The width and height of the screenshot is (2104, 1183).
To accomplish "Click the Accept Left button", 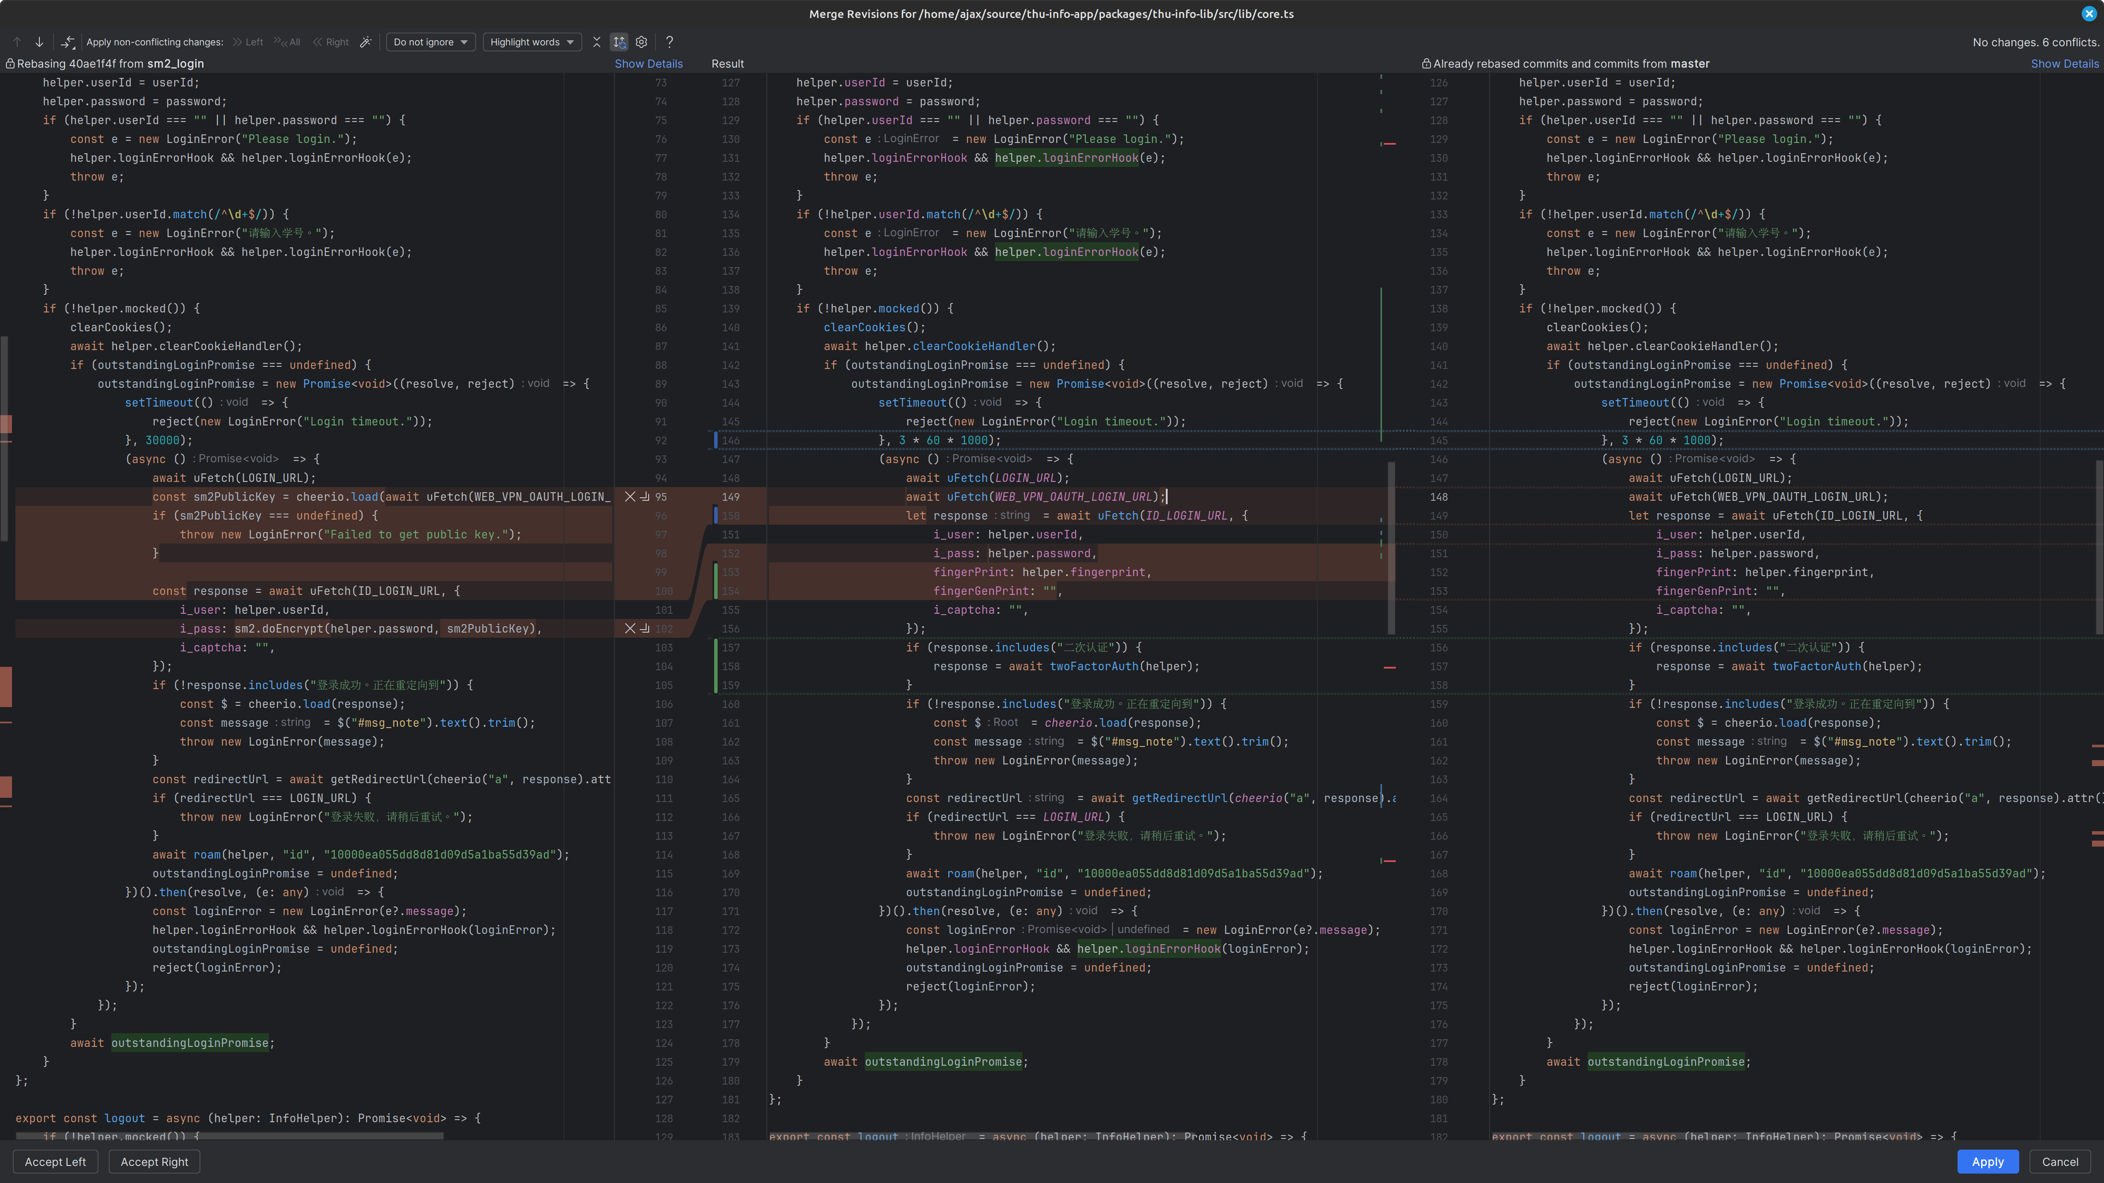I will click(x=56, y=1162).
